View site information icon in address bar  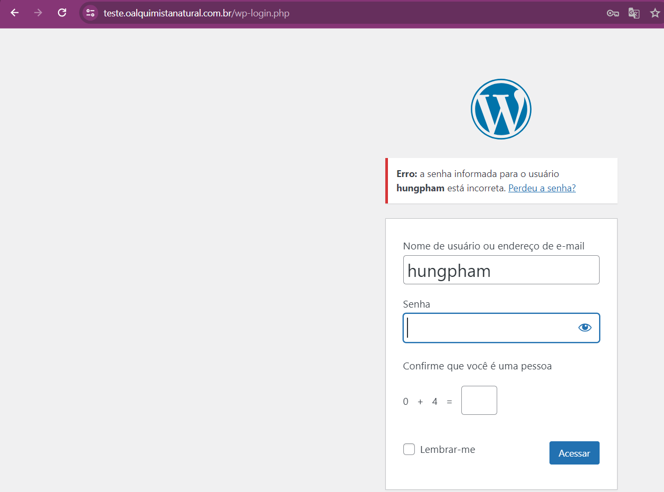click(x=90, y=13)
